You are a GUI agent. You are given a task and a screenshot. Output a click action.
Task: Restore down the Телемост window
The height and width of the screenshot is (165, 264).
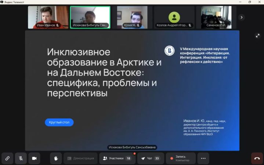tap(250, 2)
